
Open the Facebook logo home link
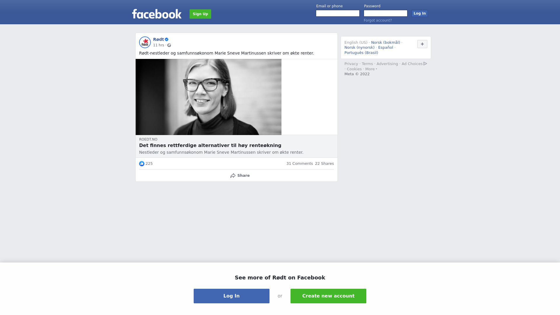coord(157,14)
